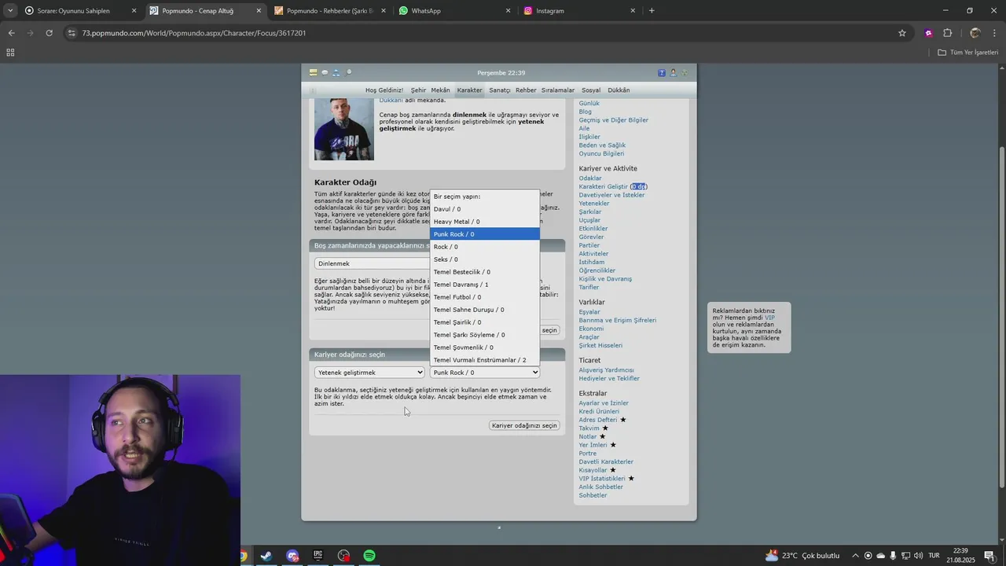The height and width of the screenshot is (566, 1006).
Task: Open a new browser tab
Action: pos(652,11)
